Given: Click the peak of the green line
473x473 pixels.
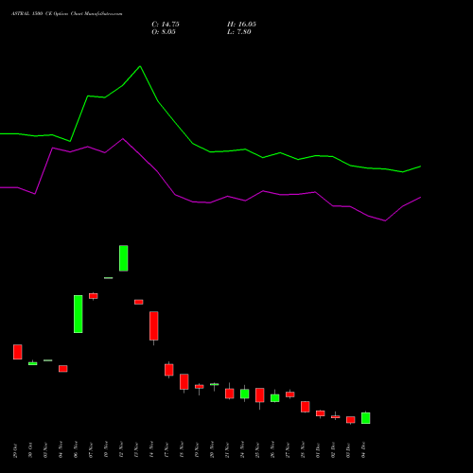Looking at the screenshot, I should click(140, 66).
